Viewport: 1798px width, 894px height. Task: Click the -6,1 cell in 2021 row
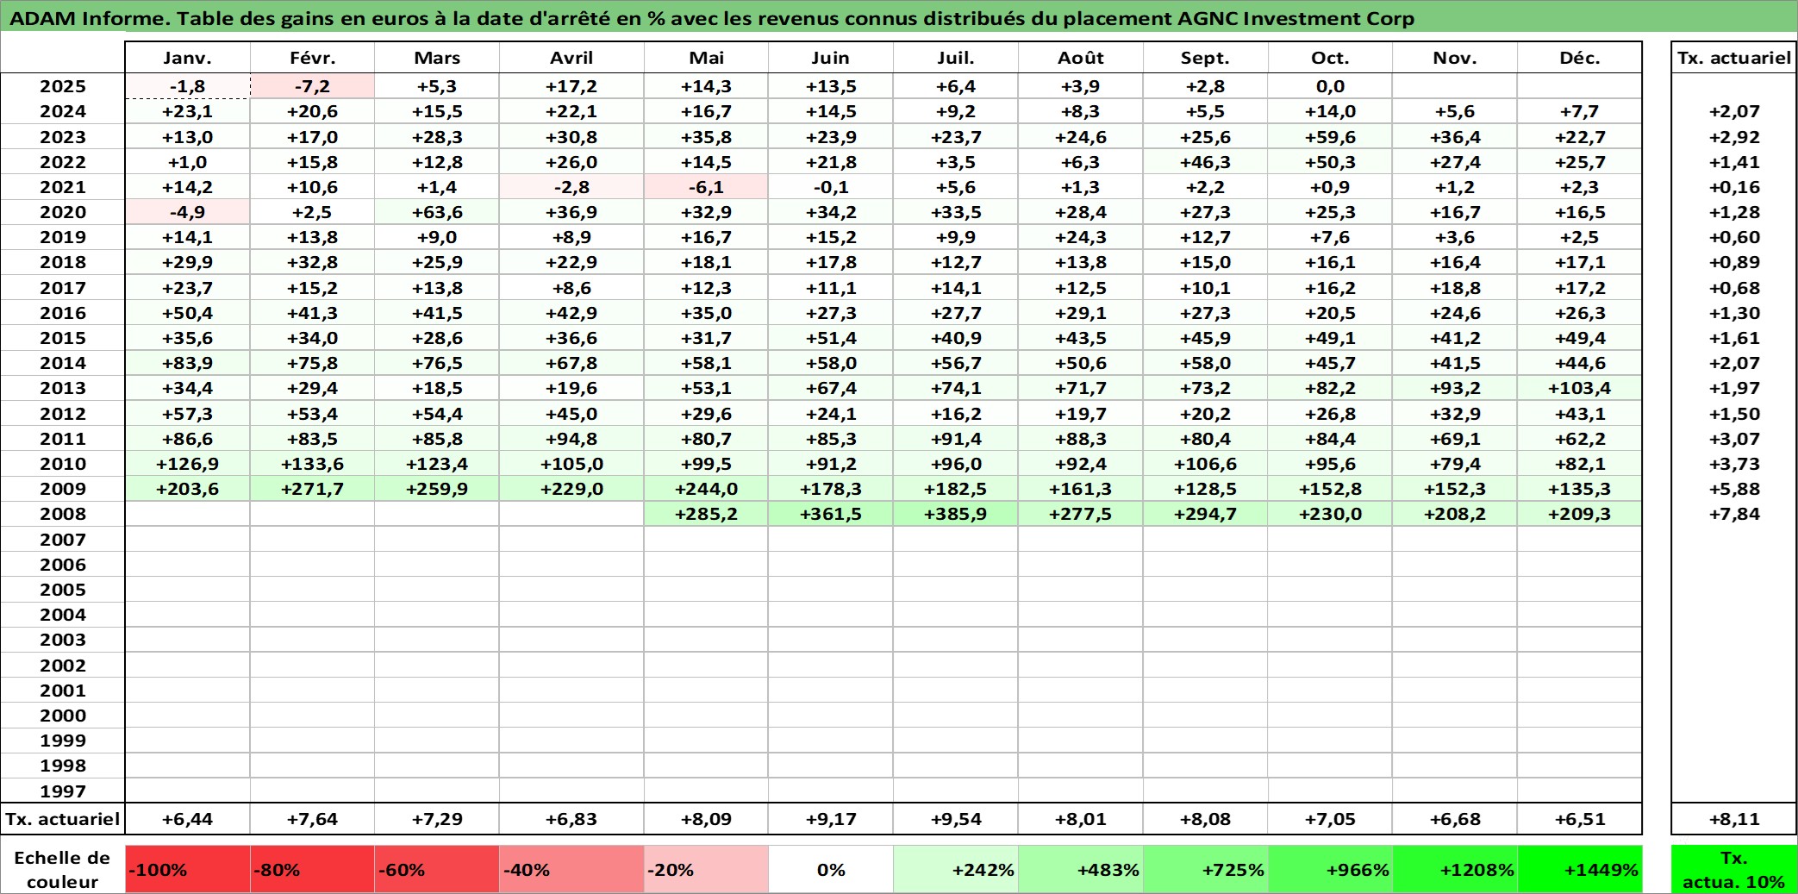point(706,187)
